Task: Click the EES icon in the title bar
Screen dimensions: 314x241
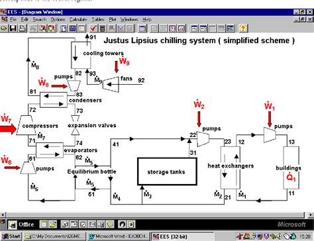Action: click(3, 12)
